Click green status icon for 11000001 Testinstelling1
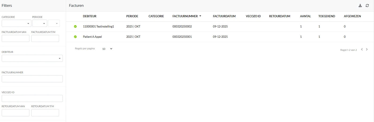The height and width of the screenshot is (122, 374). click(x=75, y=27)
